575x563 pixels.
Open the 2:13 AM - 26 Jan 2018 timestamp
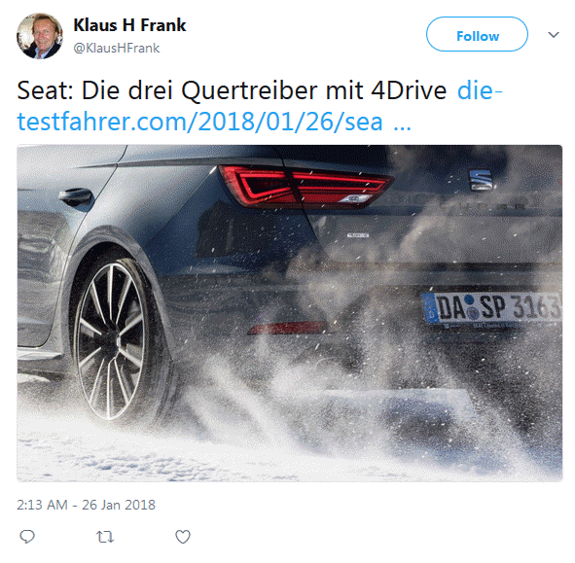[x=87, y=505]
